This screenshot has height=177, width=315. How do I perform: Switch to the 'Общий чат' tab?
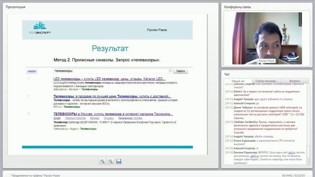[238, 81]
